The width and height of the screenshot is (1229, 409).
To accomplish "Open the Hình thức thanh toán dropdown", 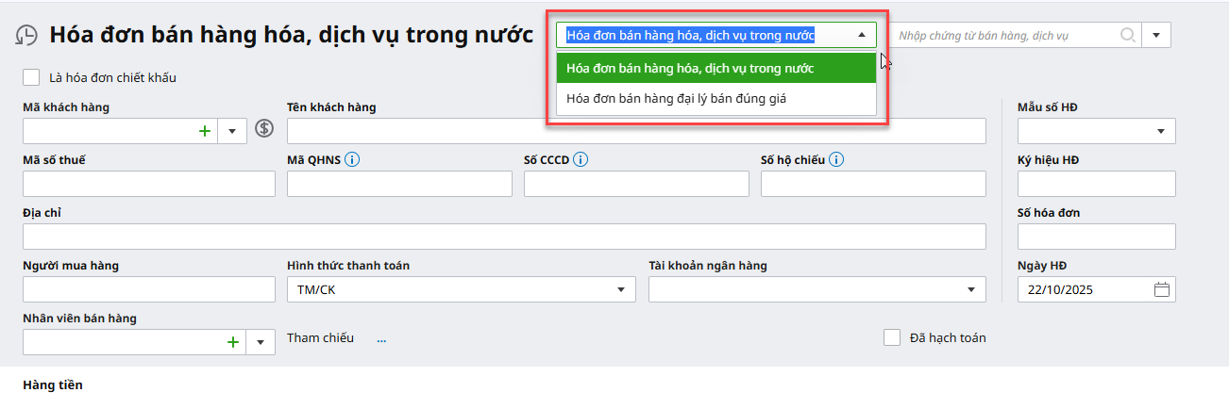I will tap(621, 289).
